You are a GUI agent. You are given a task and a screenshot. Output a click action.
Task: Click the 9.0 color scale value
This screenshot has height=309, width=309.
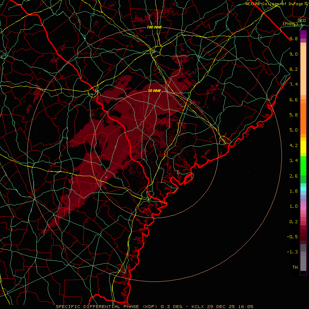(x=294, y=54)
